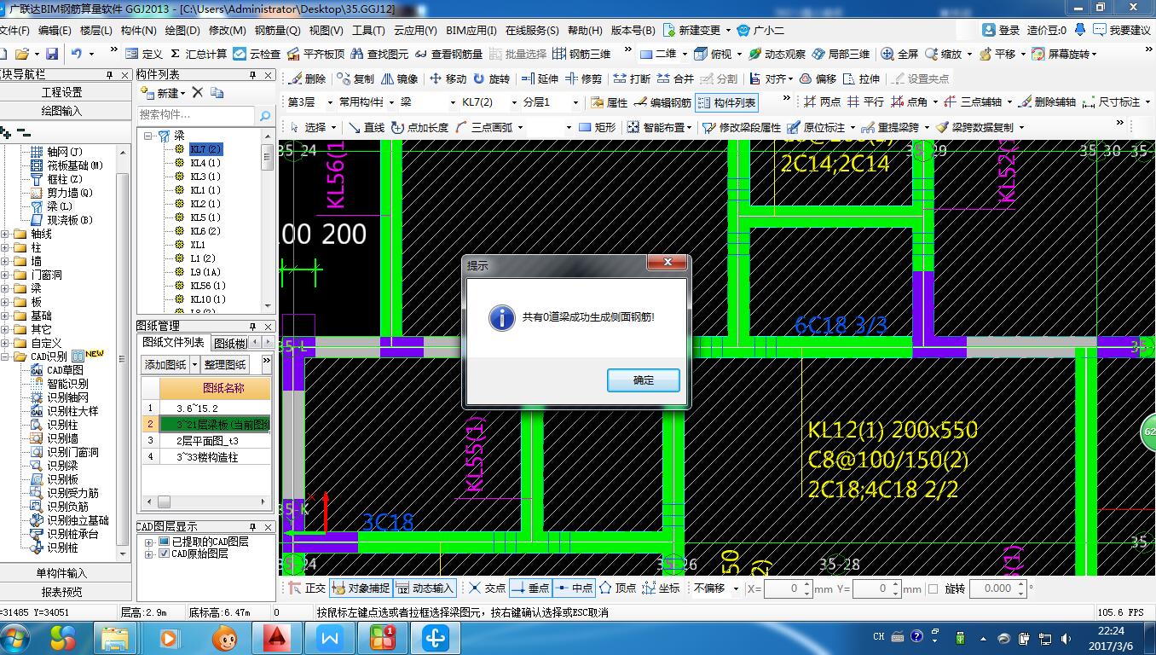Viewport: 1156px width, 655px height.
Task: Toggle 动态输入 dynamic input
Action: pyautogui.click(x=425, y=588)
